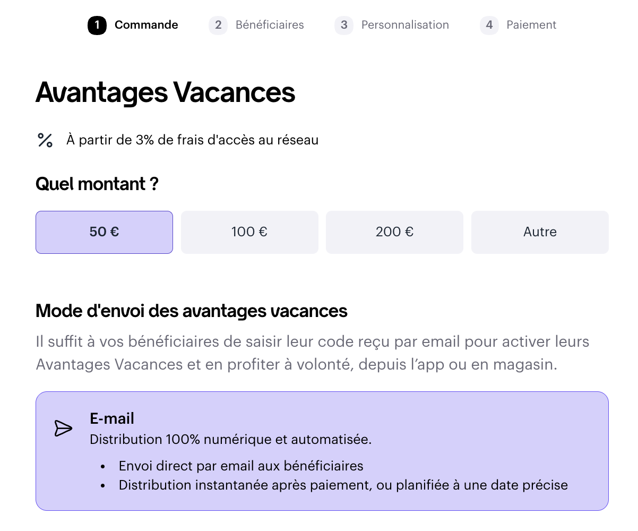The image size is (638, 531).
Task: Click the Mode d'envoi section heading
Action: coord(191,311)
